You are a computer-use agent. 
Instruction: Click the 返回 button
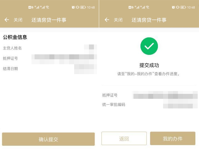point(124,139)
